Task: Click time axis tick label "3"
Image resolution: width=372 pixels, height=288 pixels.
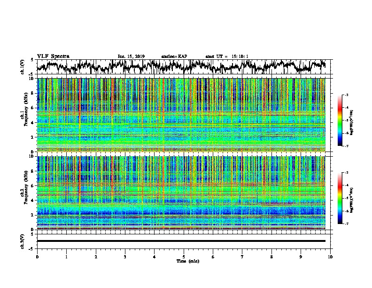Action: tap(125, 257)
